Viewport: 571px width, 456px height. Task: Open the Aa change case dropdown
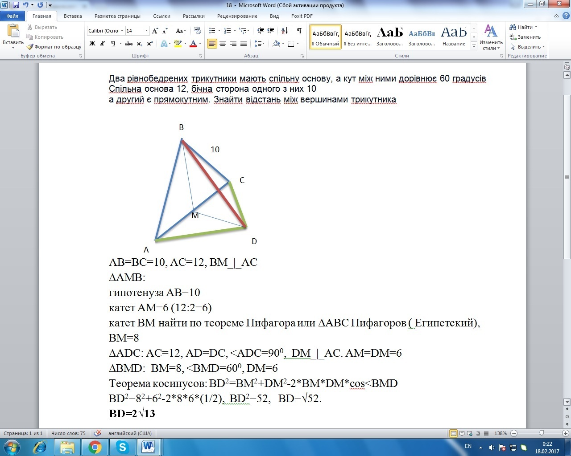181,31
